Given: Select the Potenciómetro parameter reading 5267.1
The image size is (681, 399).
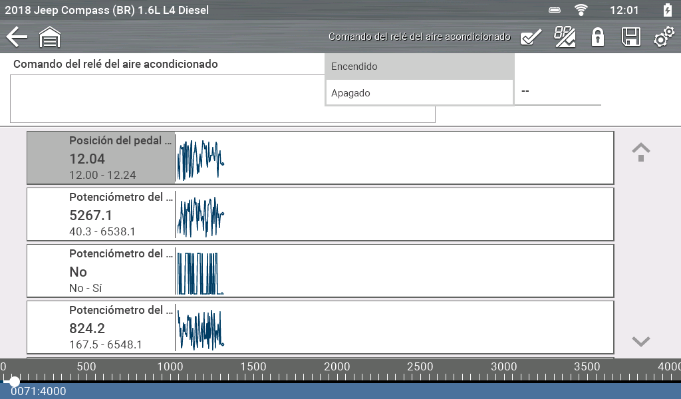Looking at the screenshot, I should pyautogui.click(x=100, y=214).
